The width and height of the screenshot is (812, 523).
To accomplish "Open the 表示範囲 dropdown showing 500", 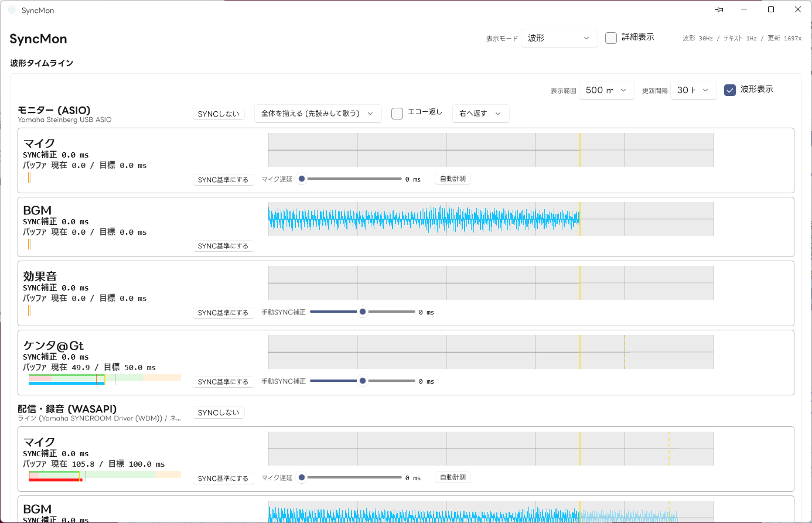I will pyautogui.click(x=607, y=90).
